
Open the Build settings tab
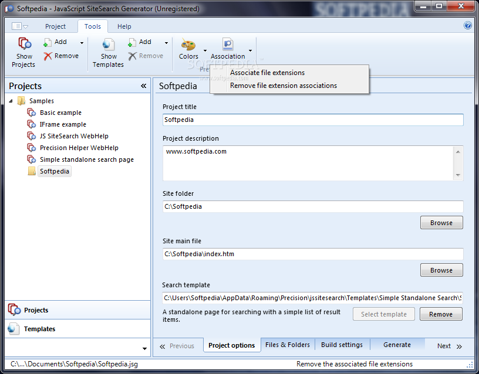click(x=342, y=345)
